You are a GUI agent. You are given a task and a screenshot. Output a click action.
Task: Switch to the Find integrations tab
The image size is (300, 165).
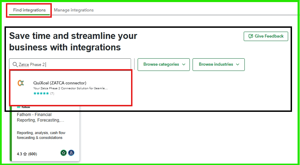tap(29, 10)
